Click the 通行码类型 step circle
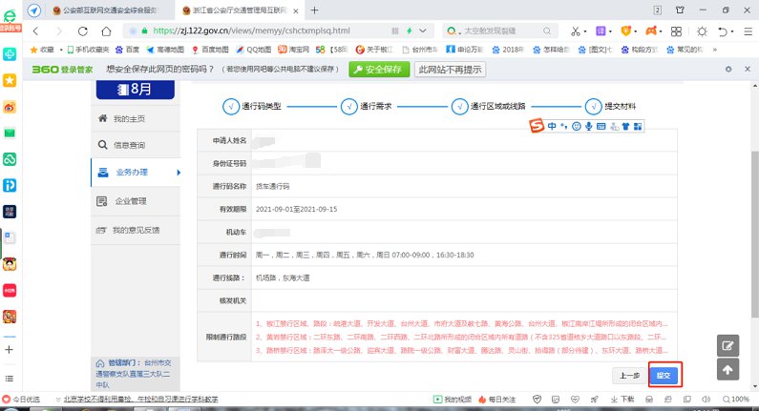759x411 pixels. pos(229,106)
